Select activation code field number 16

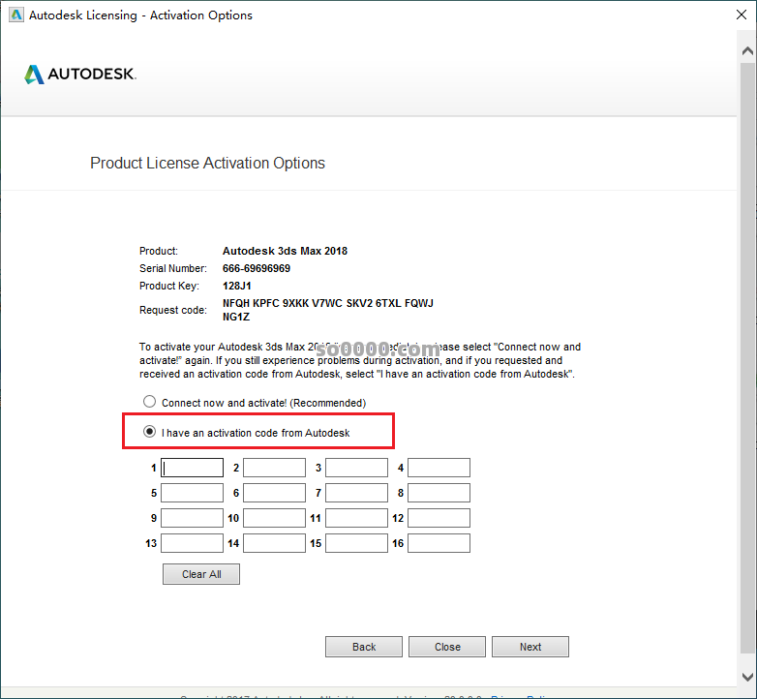439,543
